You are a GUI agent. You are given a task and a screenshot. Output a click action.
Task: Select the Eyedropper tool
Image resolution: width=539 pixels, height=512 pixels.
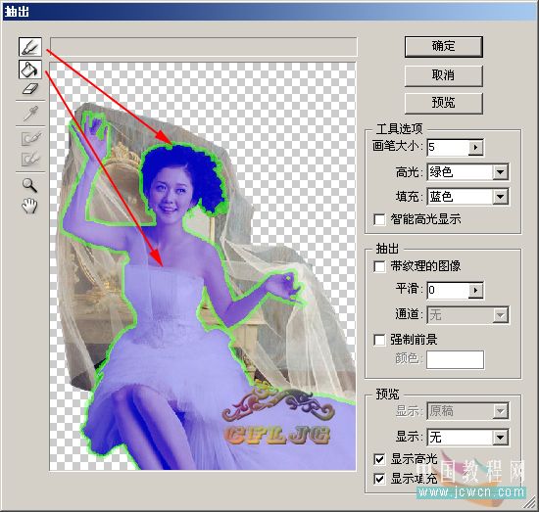point(30,114)
